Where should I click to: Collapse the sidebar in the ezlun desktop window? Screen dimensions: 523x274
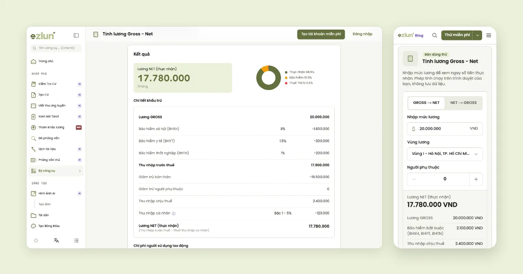[76, 35]
